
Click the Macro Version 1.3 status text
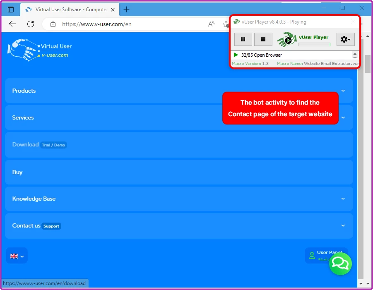[250, 63]
